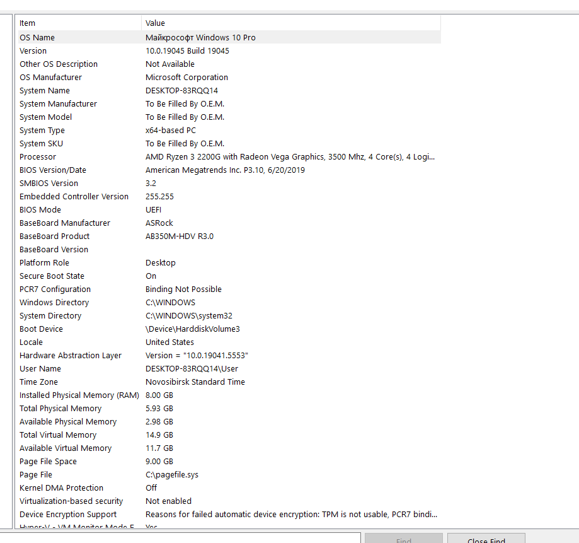Viewport: 579px width, 543px height.
Task: Select the Processor row label
Action: pyautogui.click(x=38, y=157)
